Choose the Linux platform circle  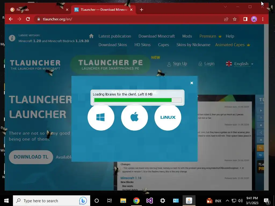pyautogui.click(x=168, y=117)
